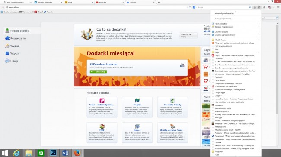Launch Internet Explorer from the taskbar
This screenshot has height=157, width=281.
click(16, 153)
